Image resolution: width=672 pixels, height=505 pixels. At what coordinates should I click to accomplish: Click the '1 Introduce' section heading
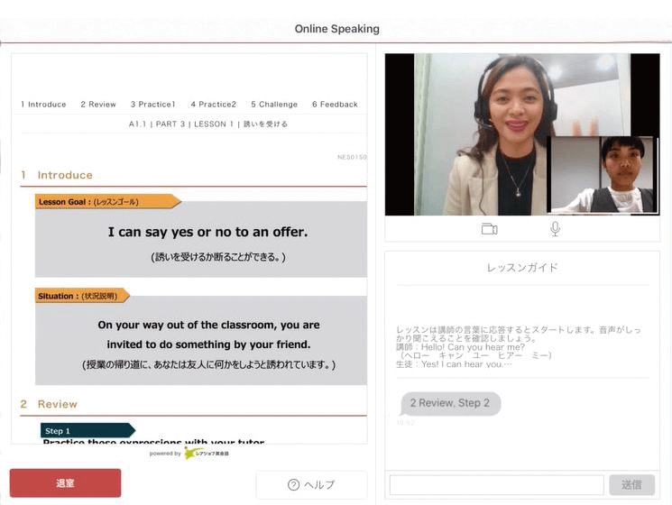click(x=57, y=175)
